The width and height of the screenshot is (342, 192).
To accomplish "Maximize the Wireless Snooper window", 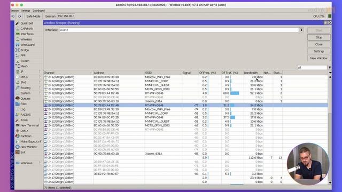I will [325, 23].
